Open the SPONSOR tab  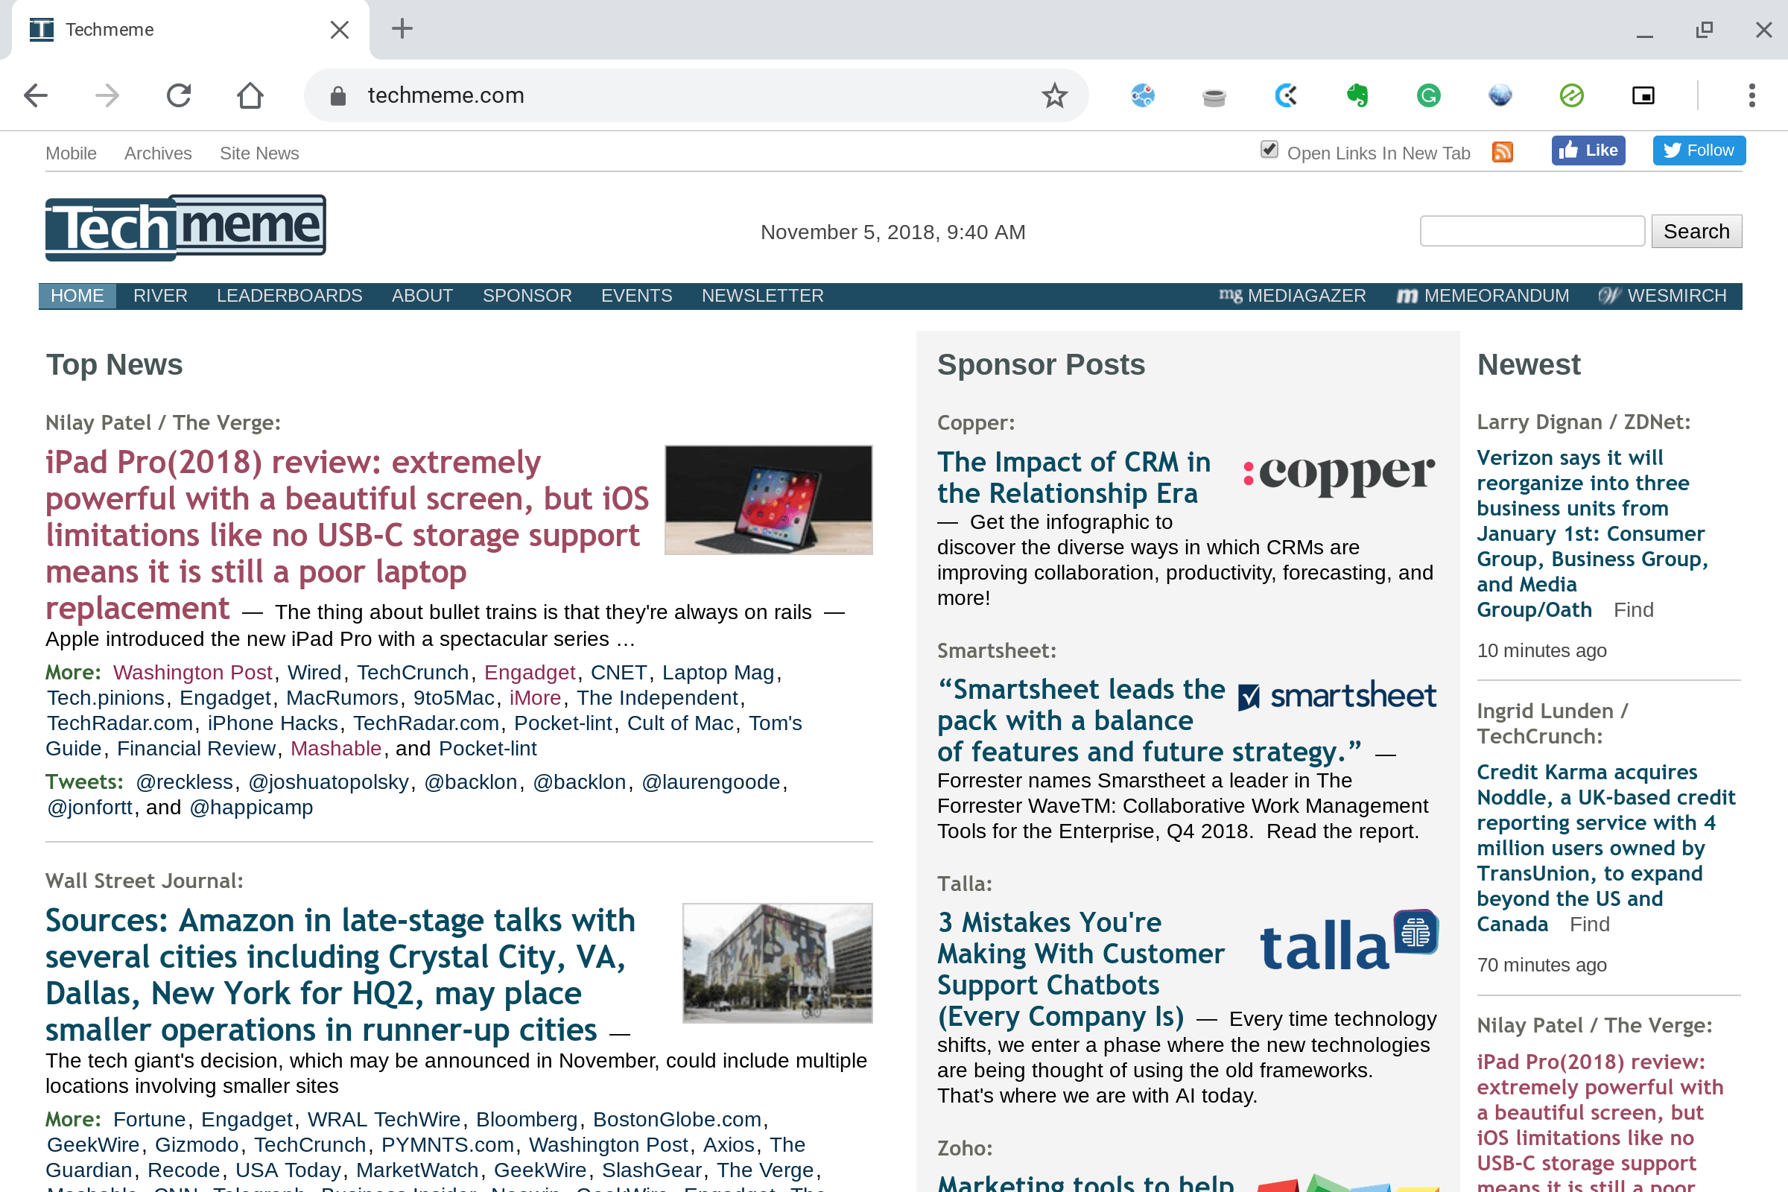click(x=527, y=296)
